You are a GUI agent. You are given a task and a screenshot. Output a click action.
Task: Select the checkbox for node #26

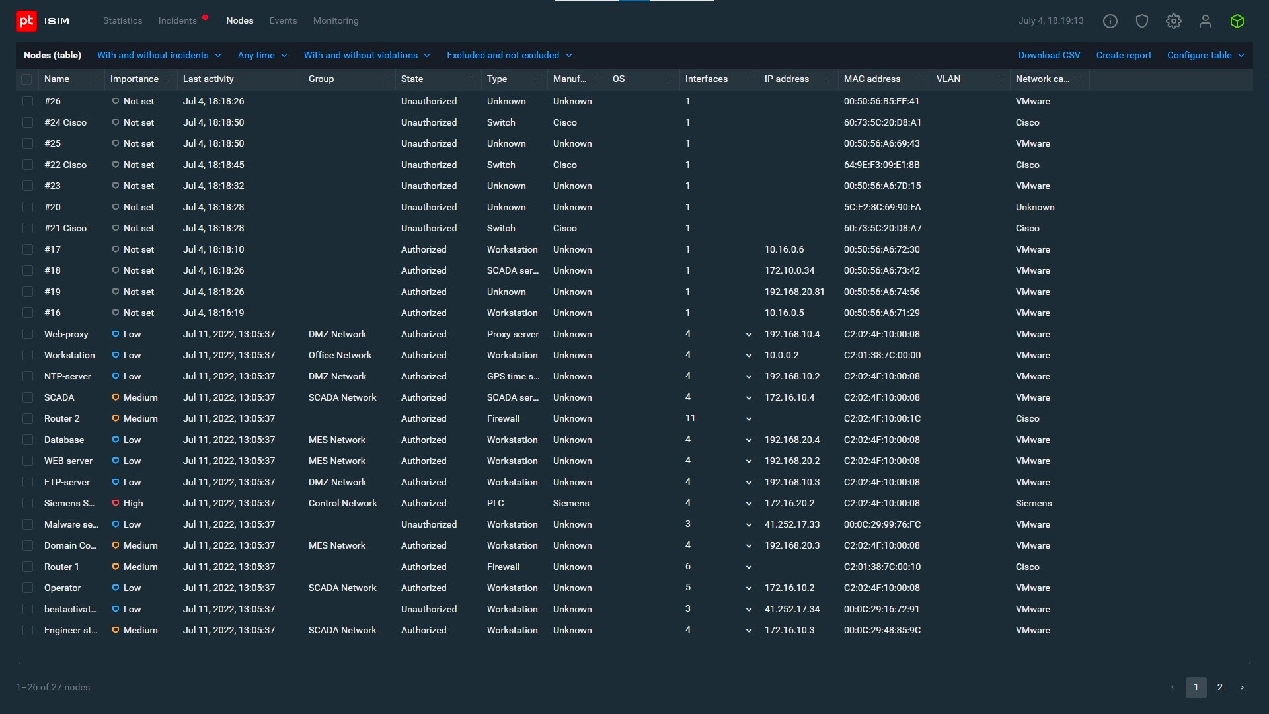tap(27, 101)
